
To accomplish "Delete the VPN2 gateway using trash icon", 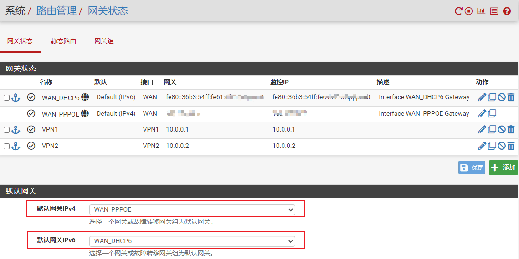I will (511, 146).
